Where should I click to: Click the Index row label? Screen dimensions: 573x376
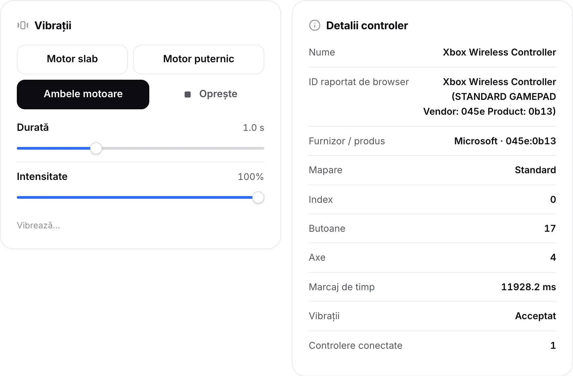[321, 200]
